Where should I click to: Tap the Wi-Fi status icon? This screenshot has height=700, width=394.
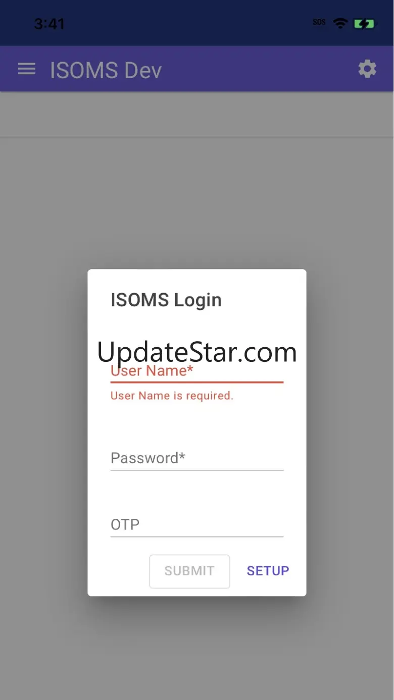click(340, 23)
